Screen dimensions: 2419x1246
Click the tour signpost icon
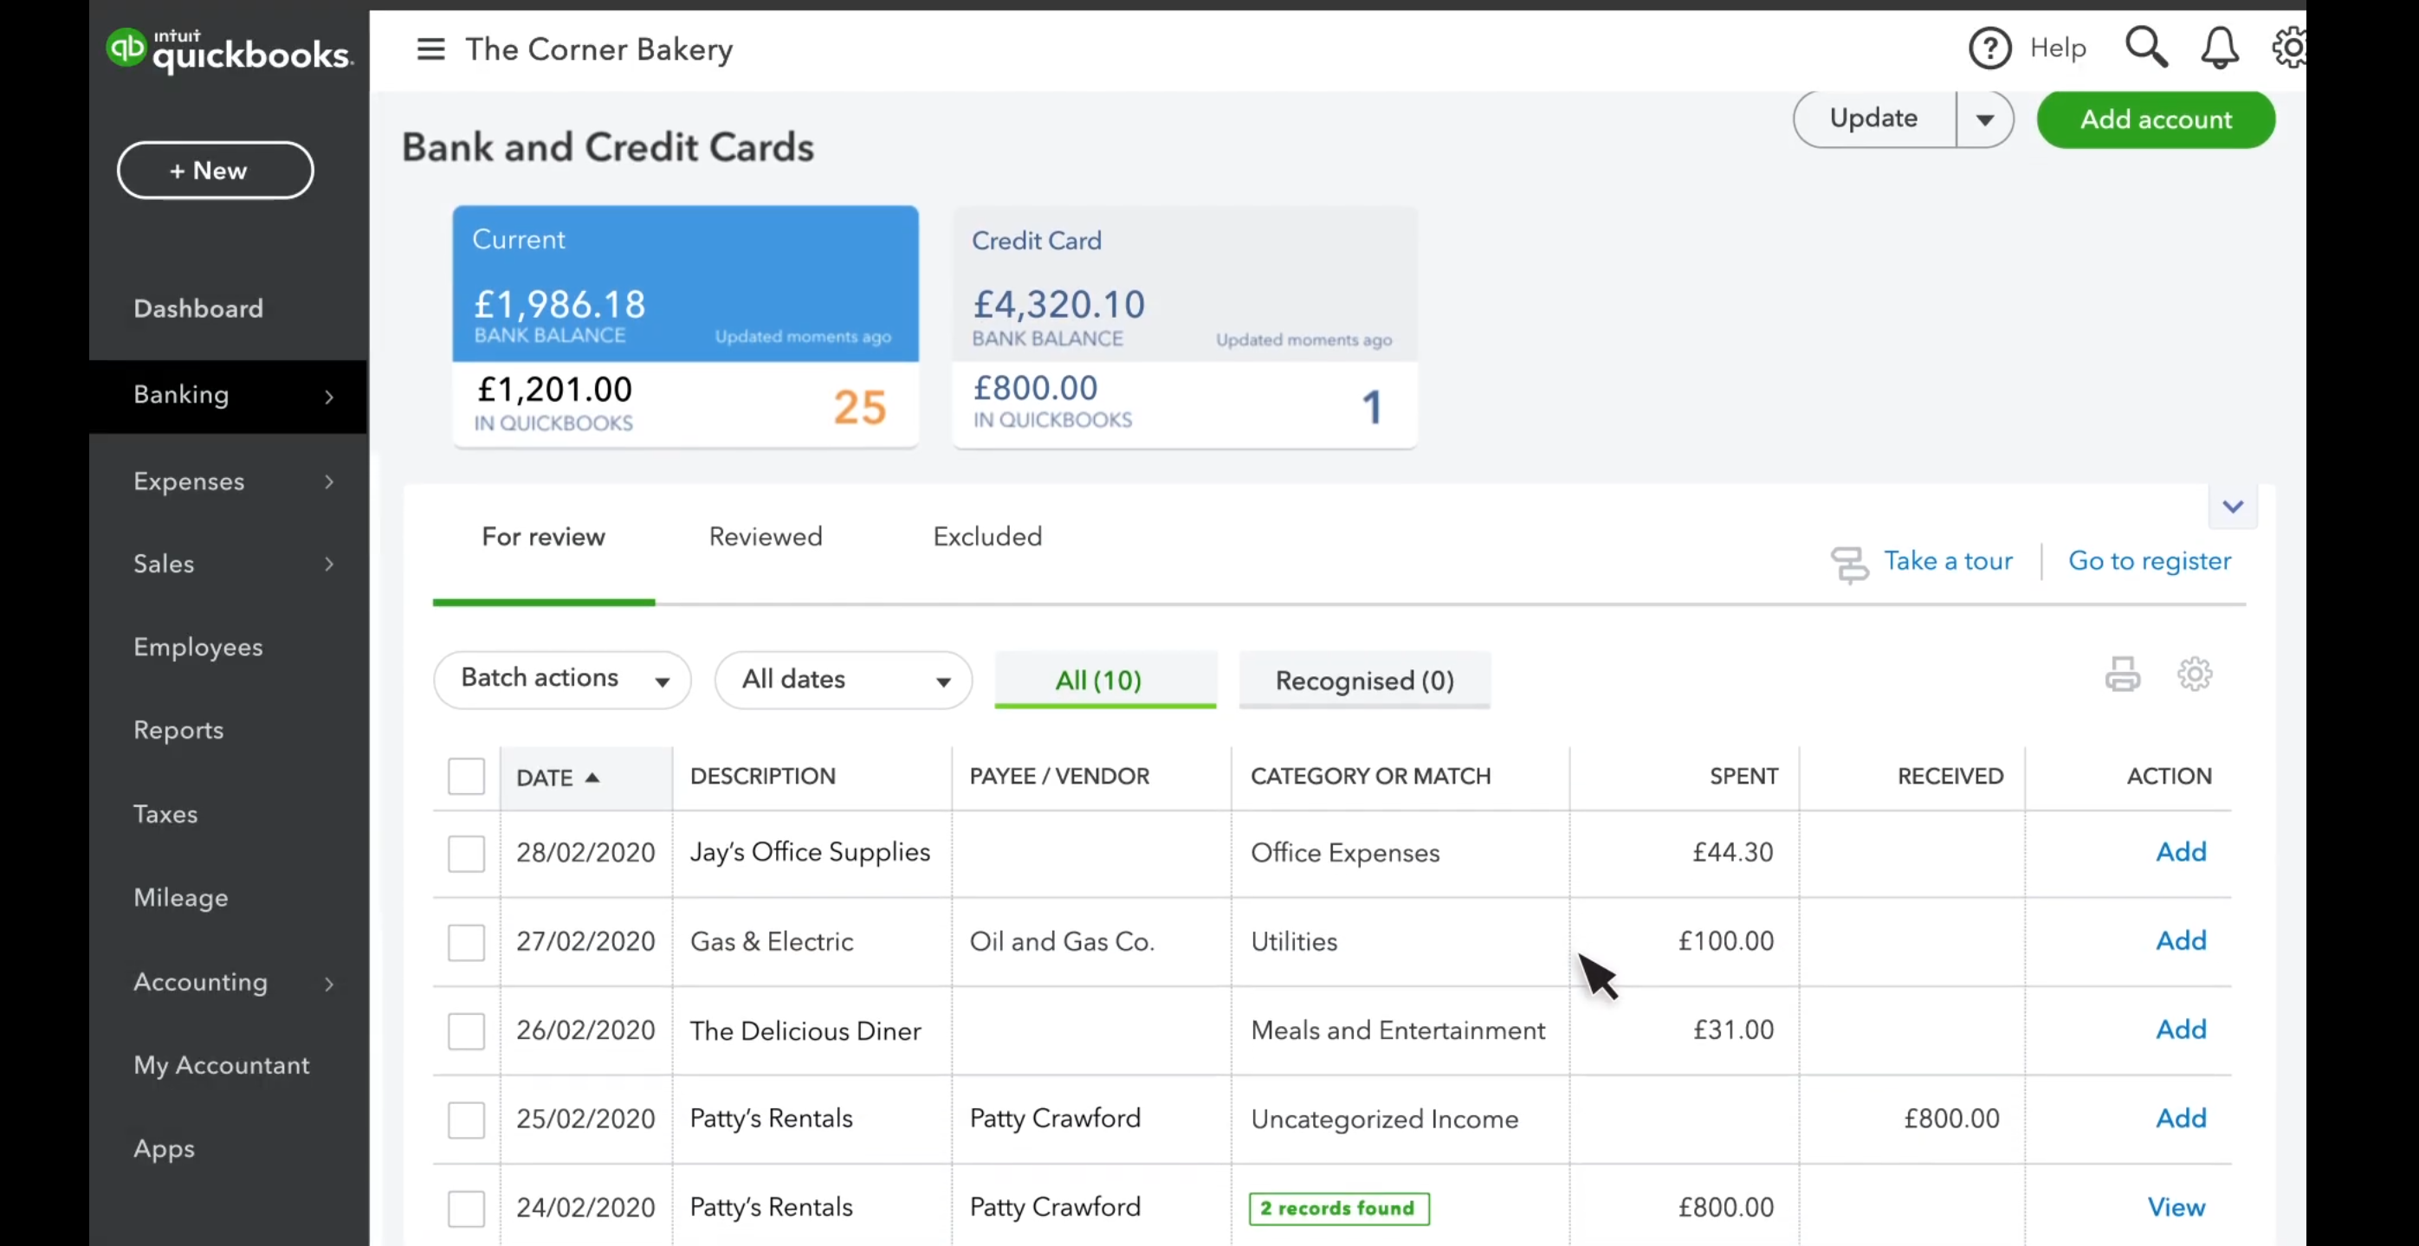click(x=1849, y=565)
